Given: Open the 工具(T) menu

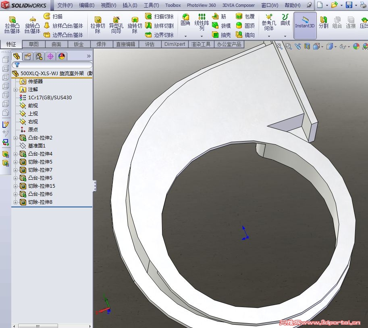Looking at the screenshot, I should (151, 5).
